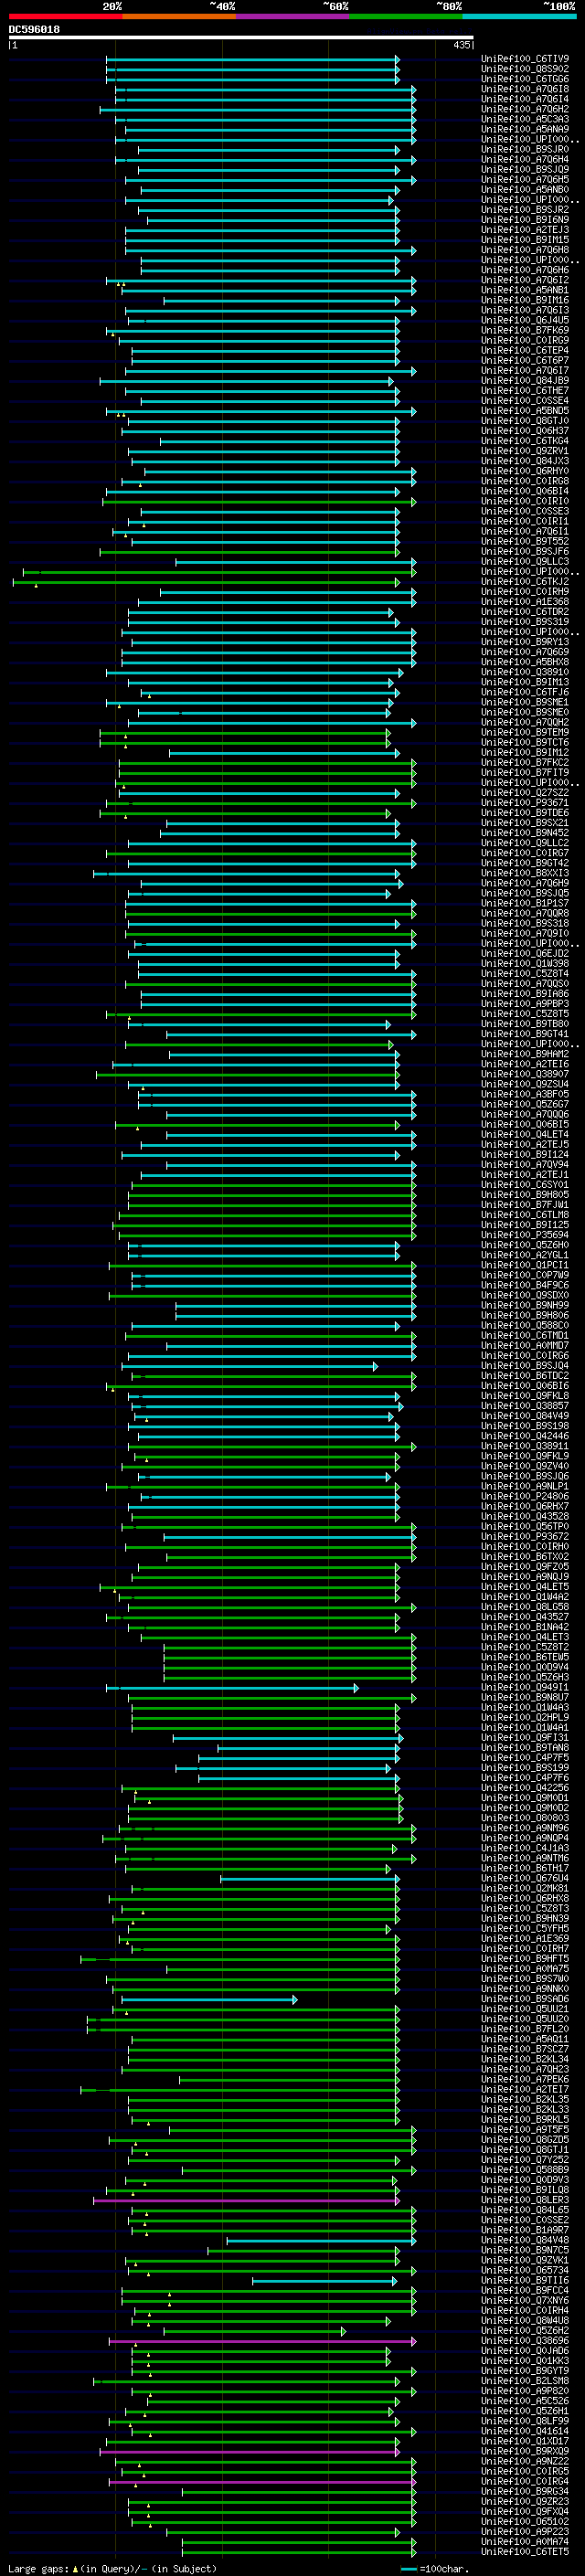Select hit UniRef100_Q65102
Screen dimensions: 585x2576
pos(525,2522)
